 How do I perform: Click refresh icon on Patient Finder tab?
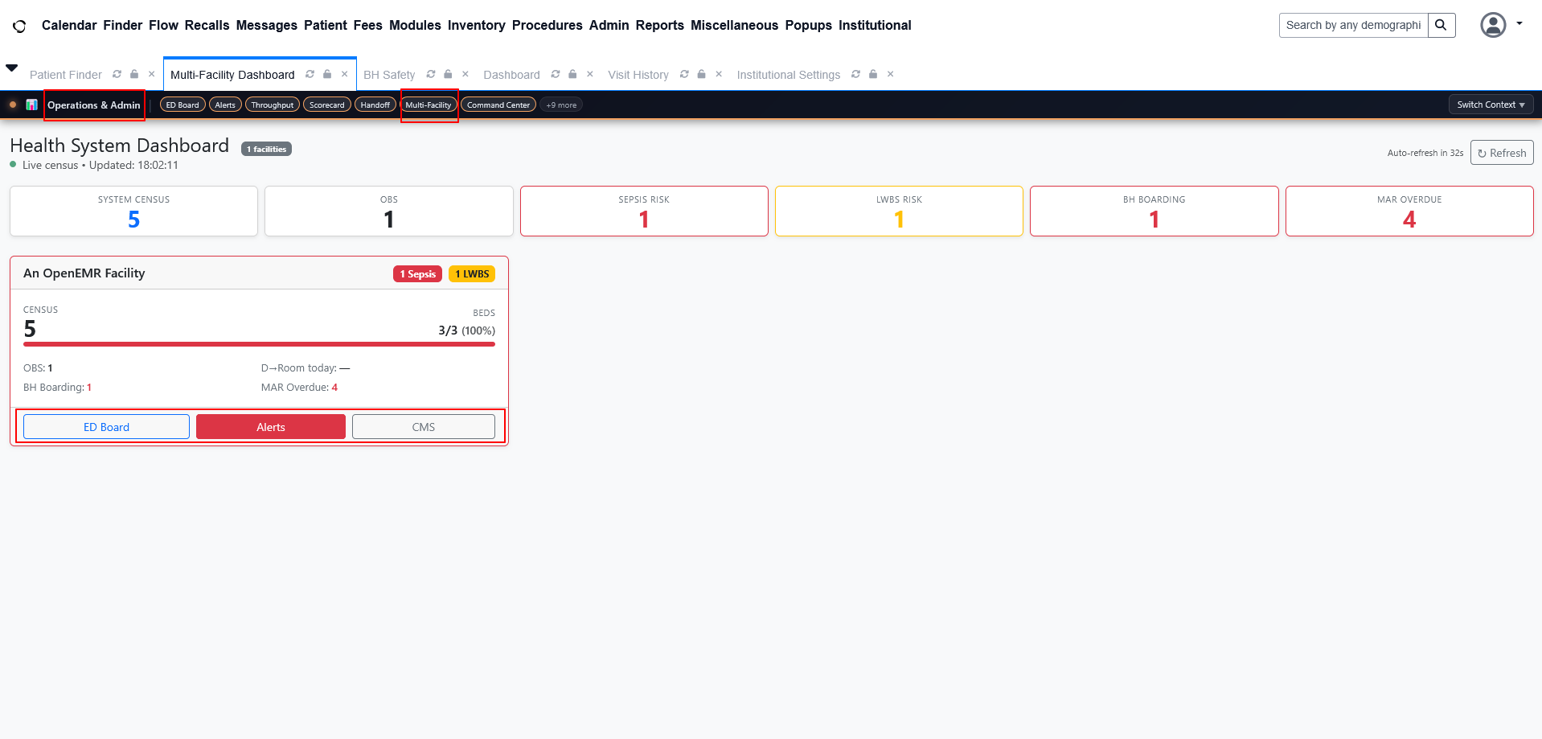[117, 74]
